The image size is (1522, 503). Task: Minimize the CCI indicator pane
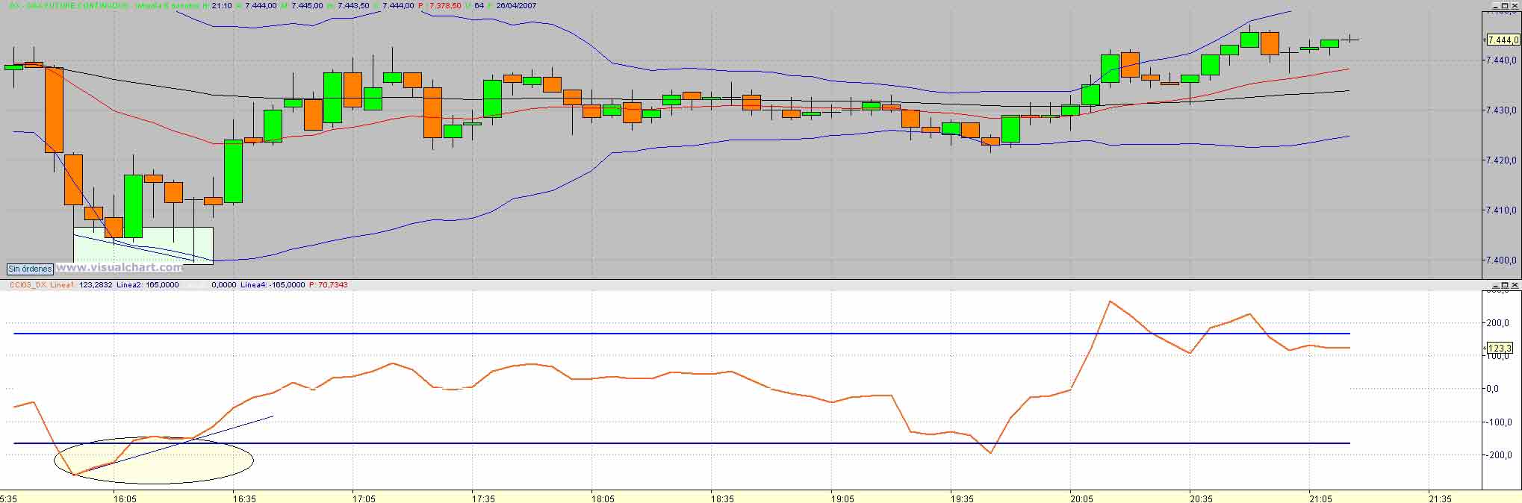[1496, 285]
